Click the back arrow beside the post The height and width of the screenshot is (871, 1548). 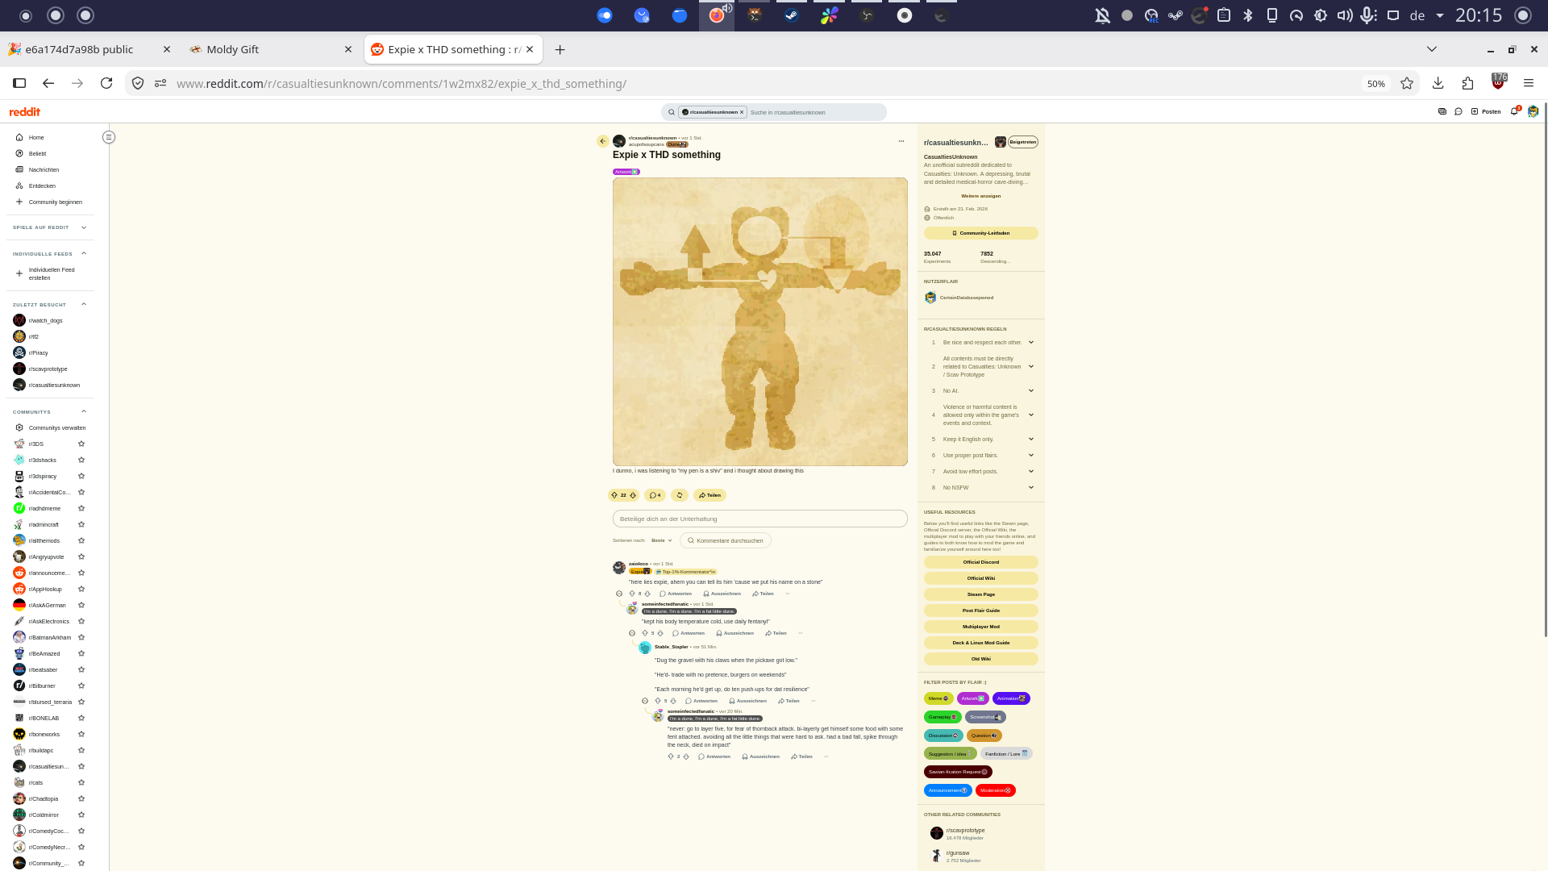pyautogui.click(x=602, y=141)
